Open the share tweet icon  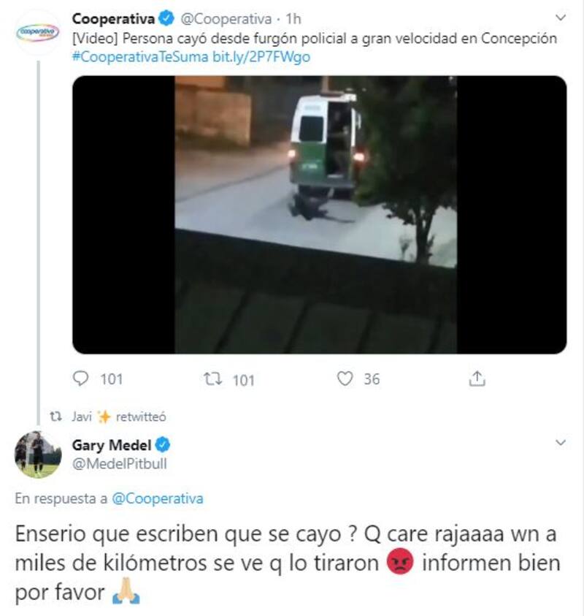pos(477,379)
